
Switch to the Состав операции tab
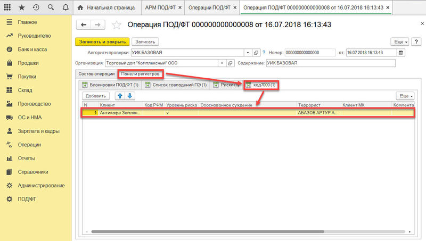point(96,73)
